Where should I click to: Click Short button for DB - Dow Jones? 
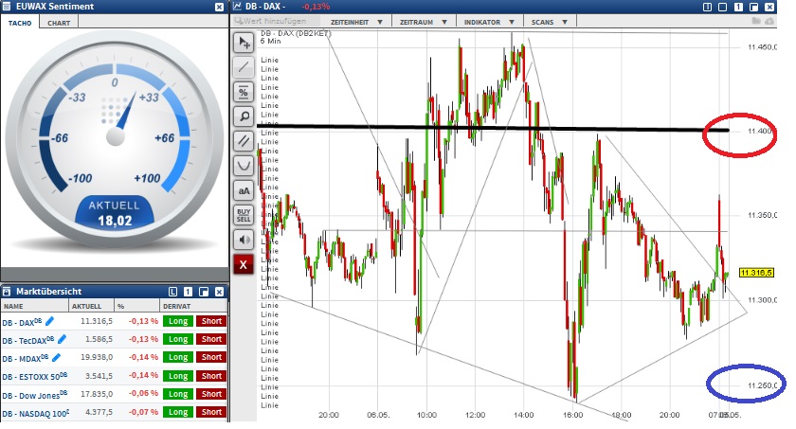[x=211, y=394]
